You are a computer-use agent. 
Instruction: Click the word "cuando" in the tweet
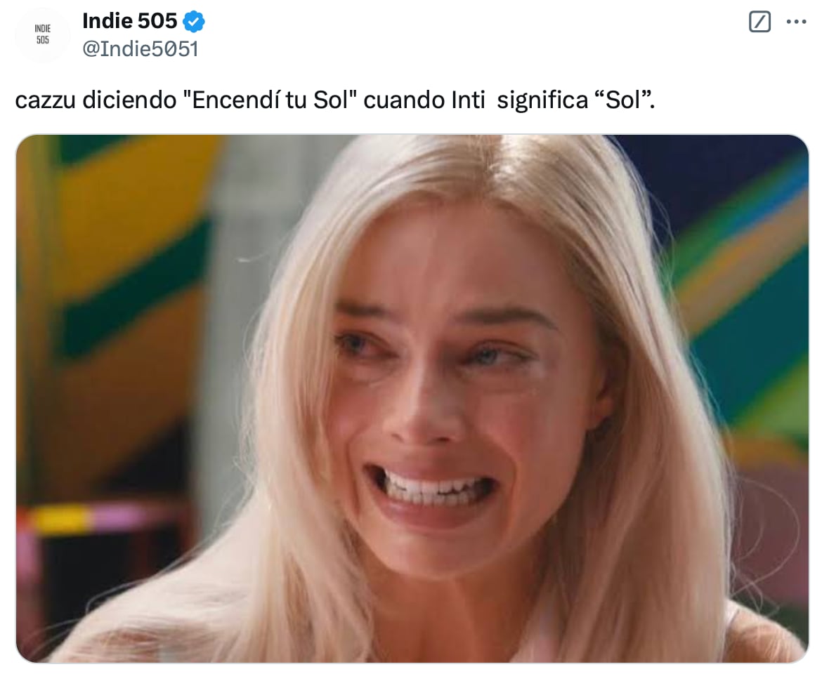(x=405, y=100)
